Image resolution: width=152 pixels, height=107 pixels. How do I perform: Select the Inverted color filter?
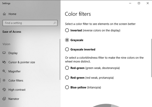click(x=67, y=30)
